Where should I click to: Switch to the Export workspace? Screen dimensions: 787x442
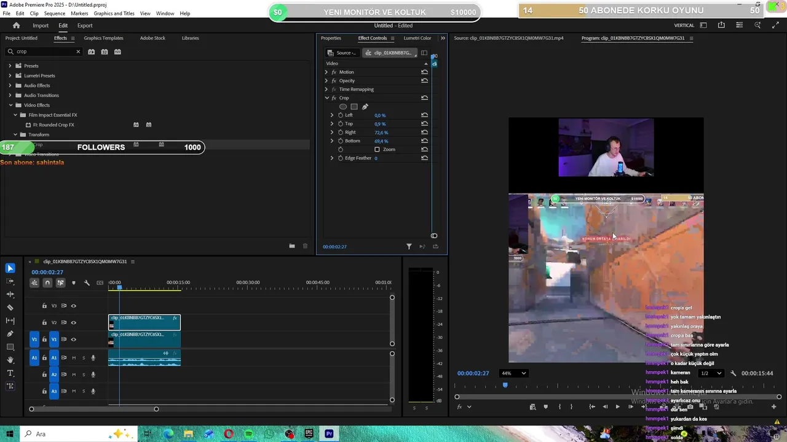point(85,25)
